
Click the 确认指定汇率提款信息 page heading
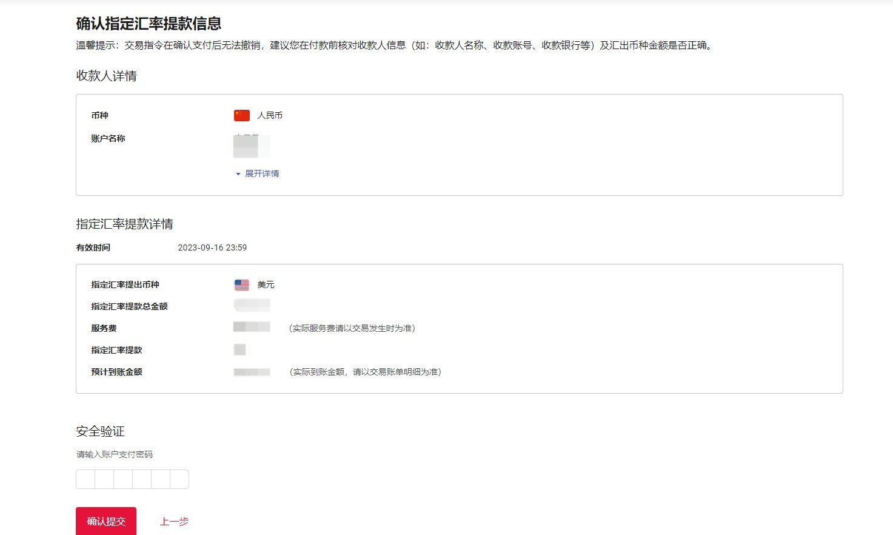[x=149, y=24]
